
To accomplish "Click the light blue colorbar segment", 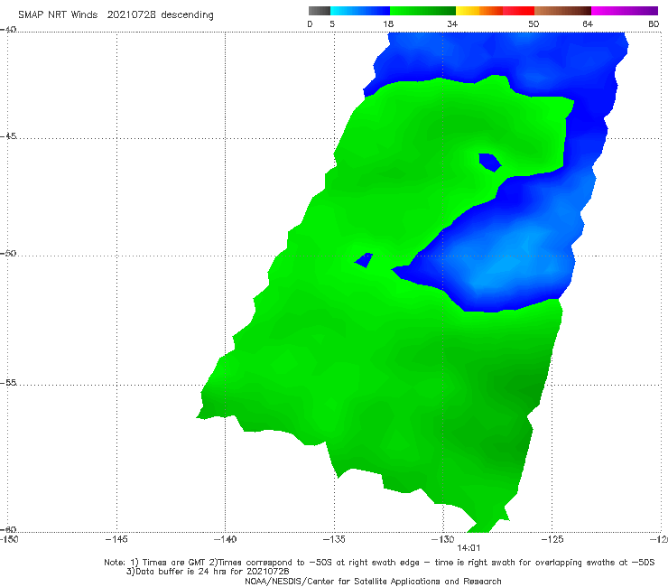I will coord(360,11).
